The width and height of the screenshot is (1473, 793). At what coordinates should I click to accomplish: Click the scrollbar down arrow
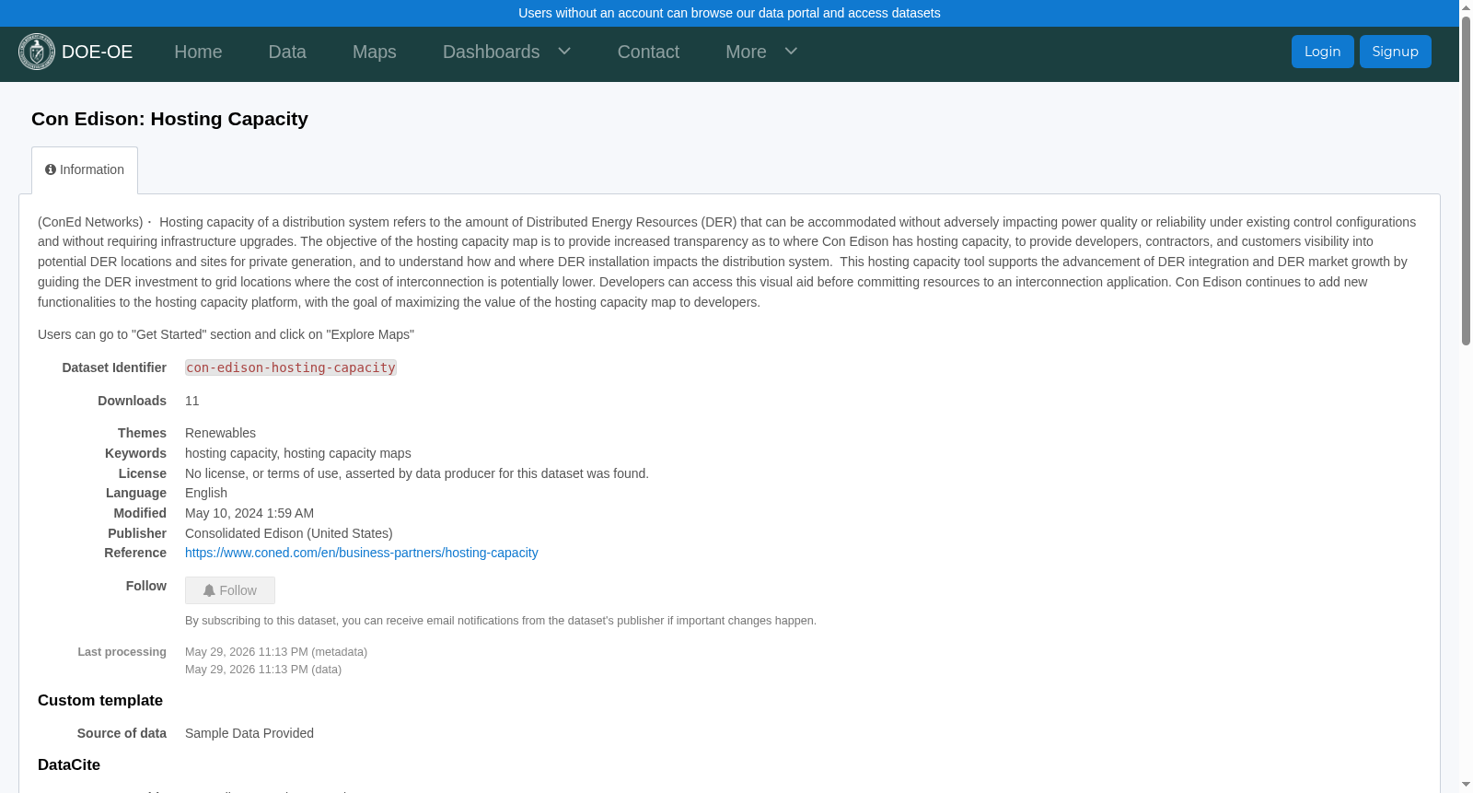click(1466, 785)
